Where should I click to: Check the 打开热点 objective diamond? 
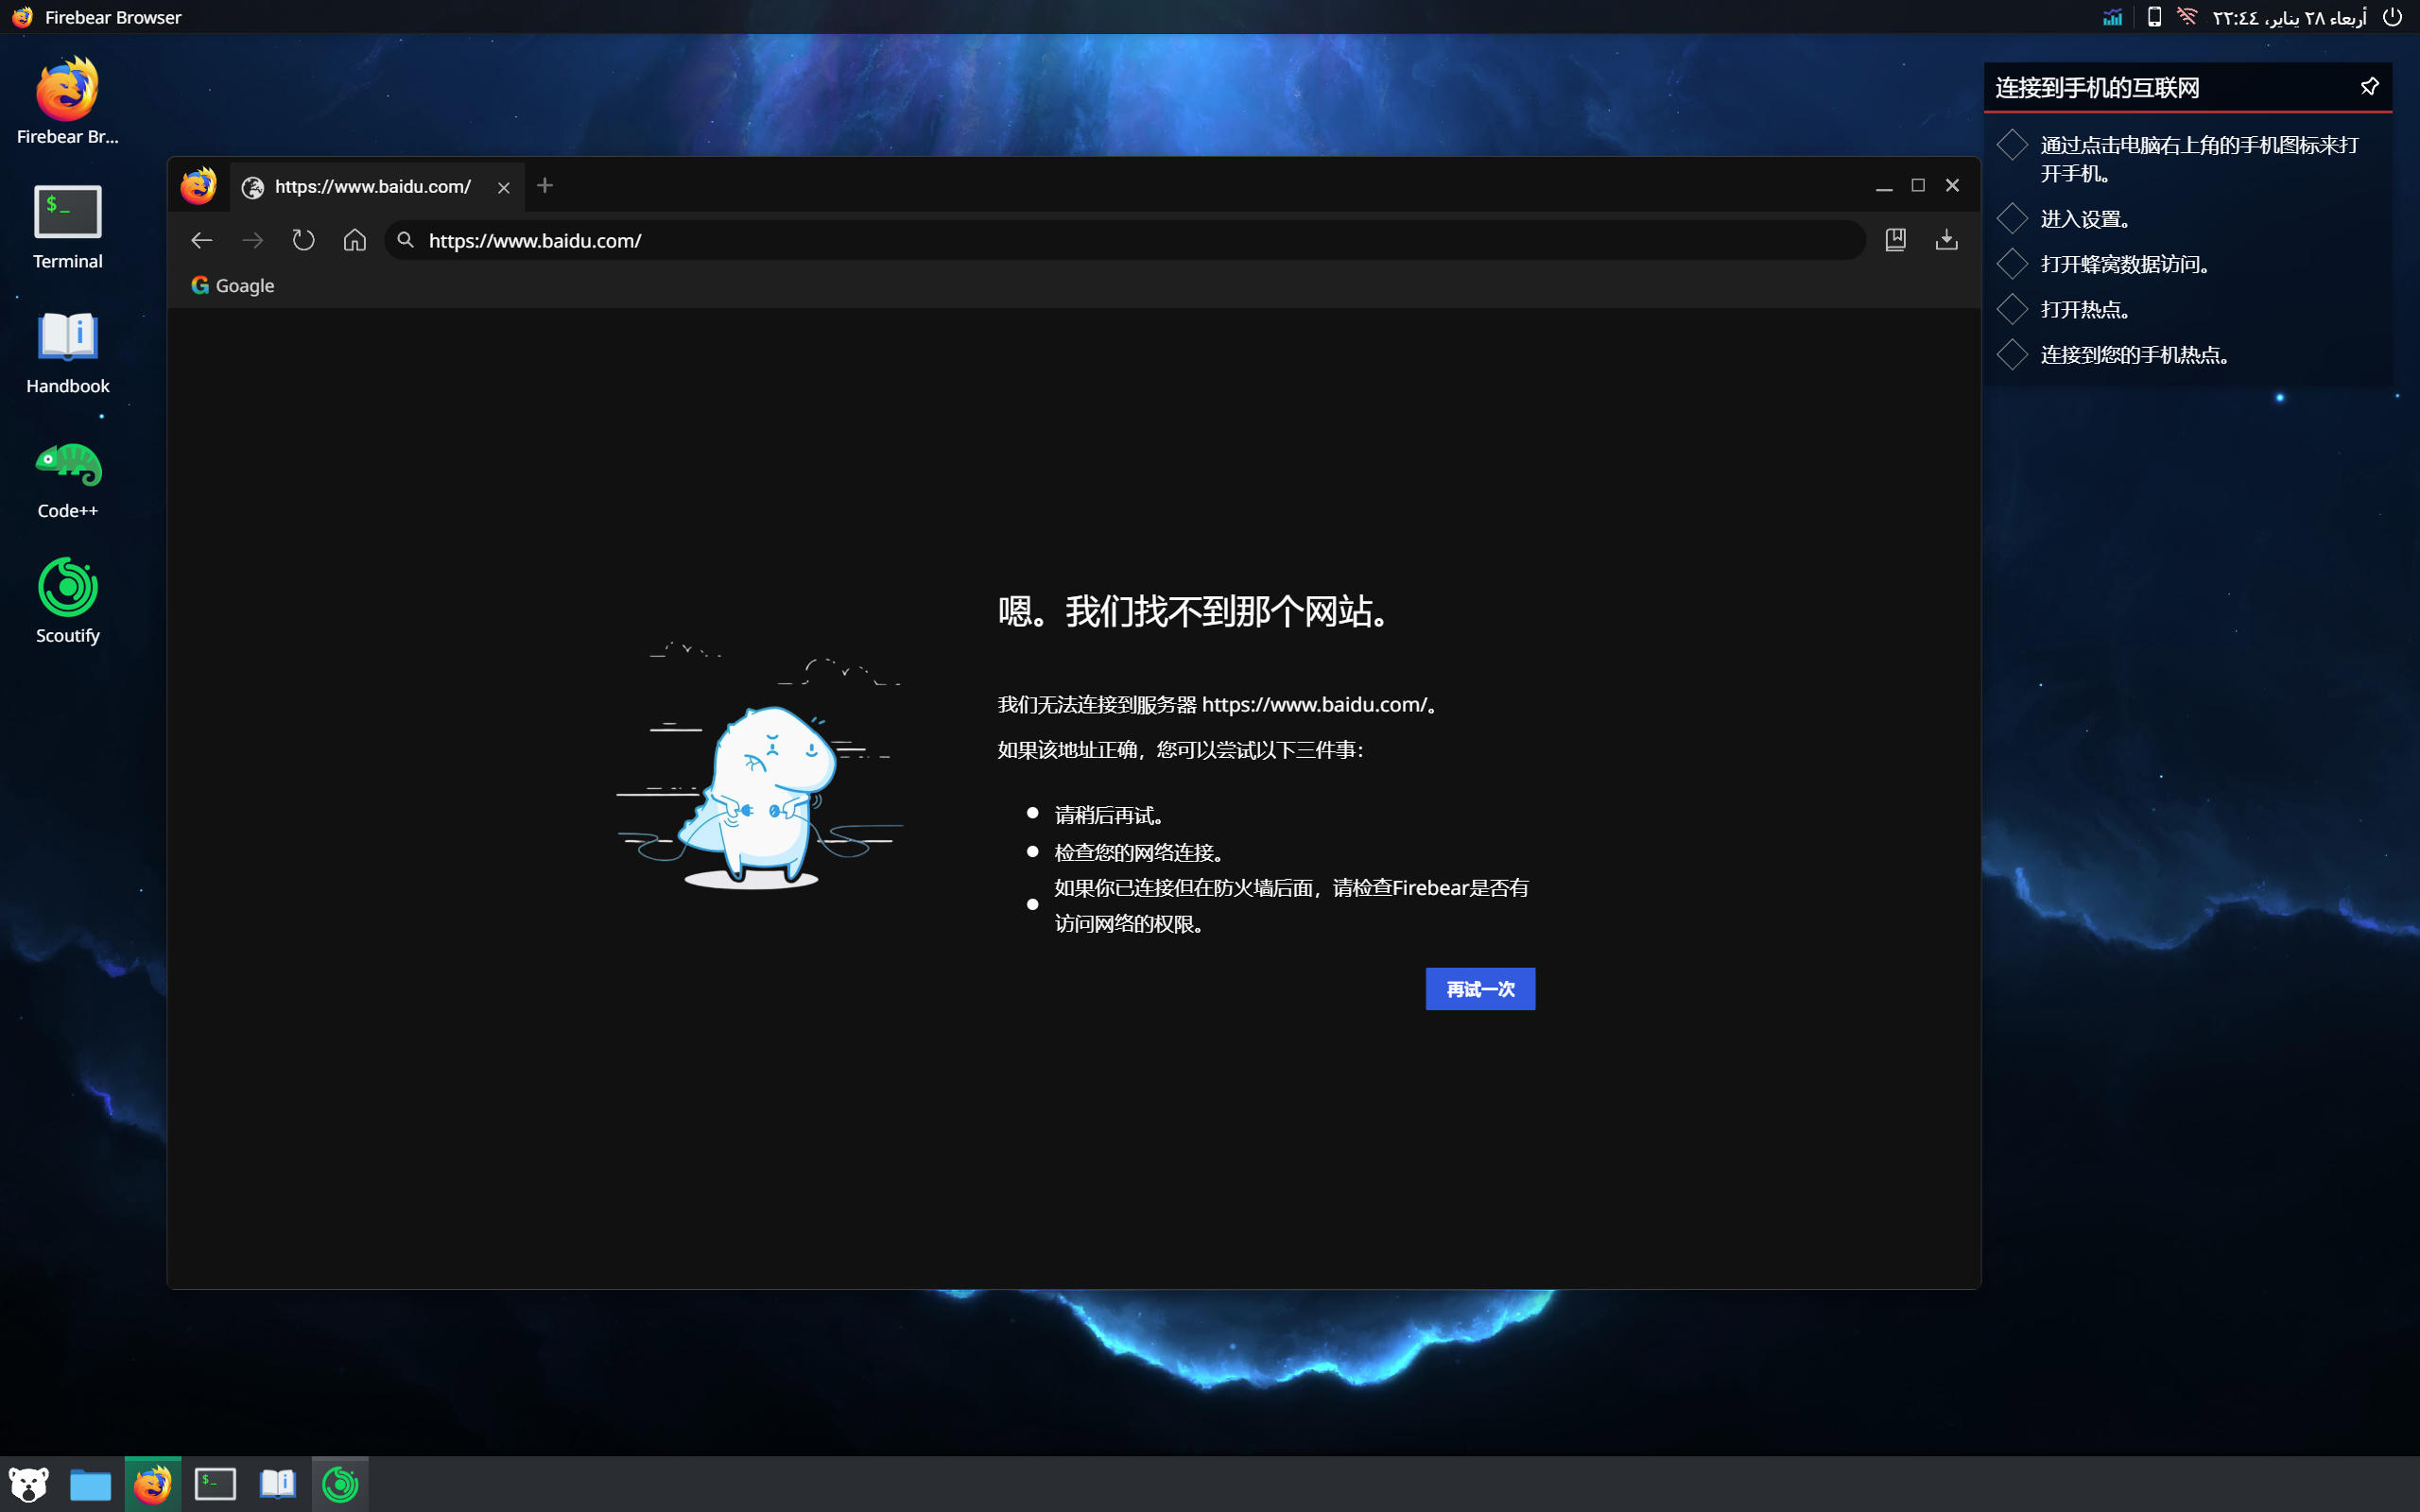tap(2012, 309)
